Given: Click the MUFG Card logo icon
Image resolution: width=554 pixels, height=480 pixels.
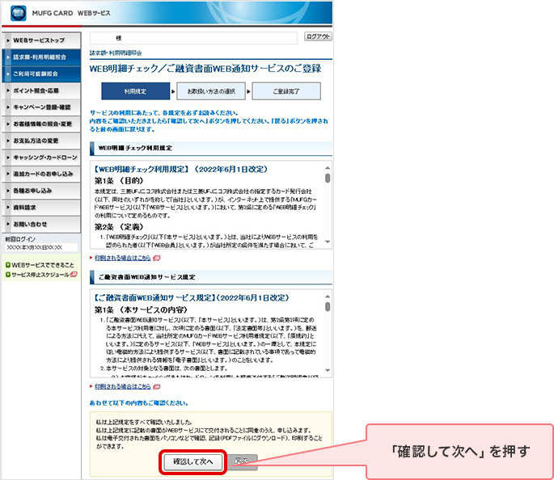Looking at the screenshot, I should [16, 13].
